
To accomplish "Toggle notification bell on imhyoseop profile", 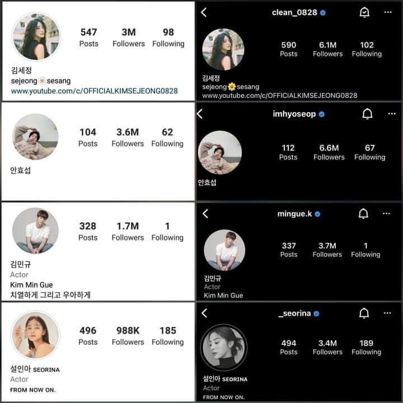I will coord(367,114).
